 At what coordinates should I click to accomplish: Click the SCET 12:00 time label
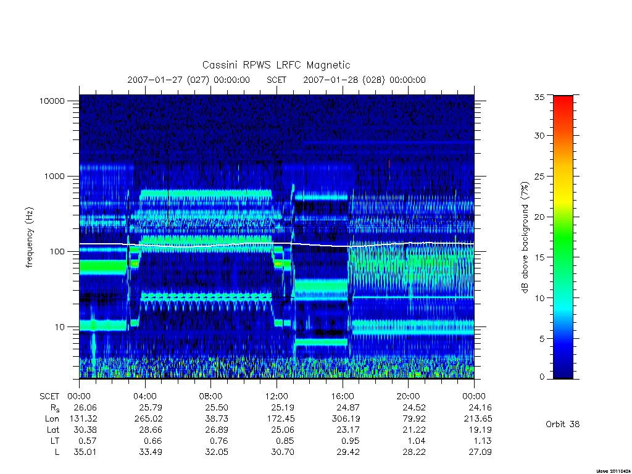coord(277,396)
